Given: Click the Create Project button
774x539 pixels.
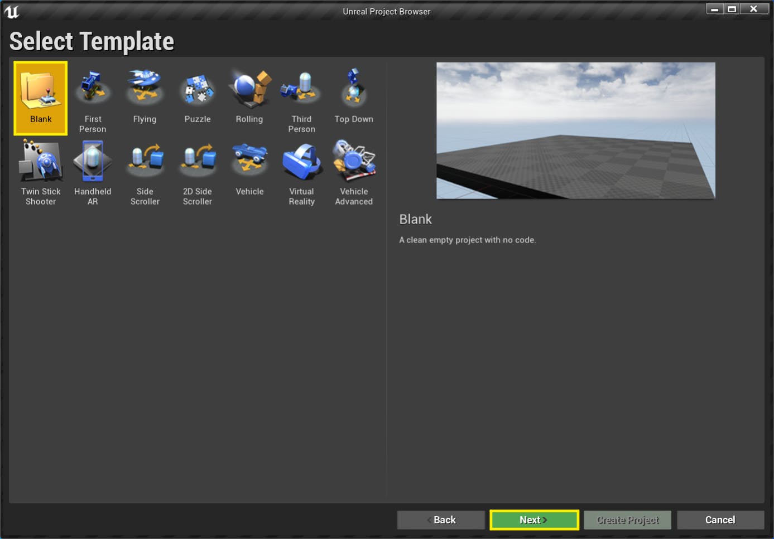Looking at the screenshot, I should [627, 519].
